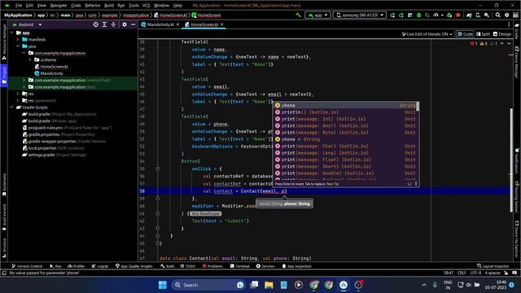
Task: Open the File menu
Action: 19,6
